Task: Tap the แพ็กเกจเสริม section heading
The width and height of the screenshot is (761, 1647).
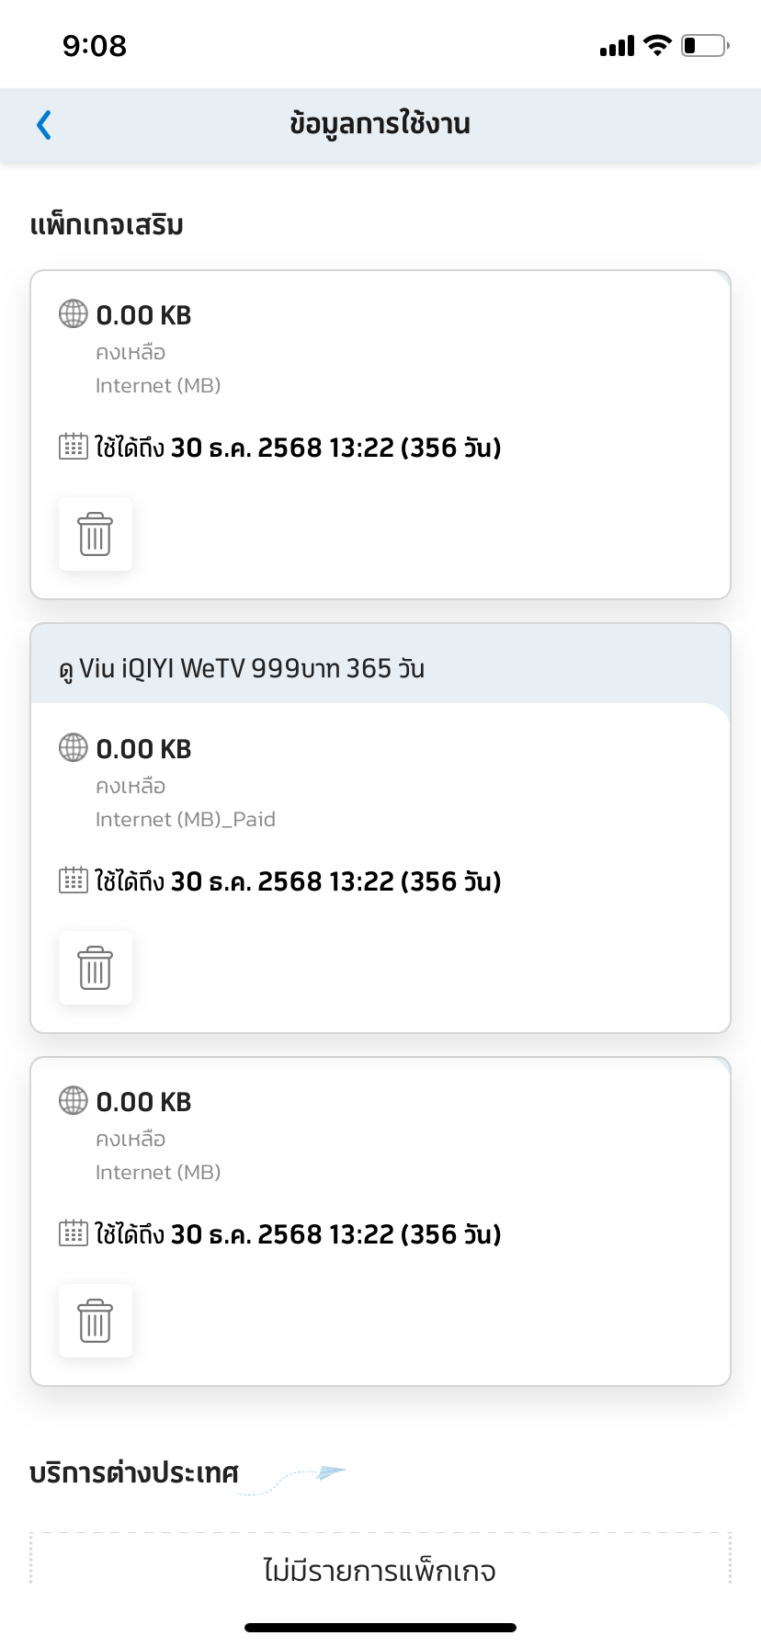Action: click(107, 225)
